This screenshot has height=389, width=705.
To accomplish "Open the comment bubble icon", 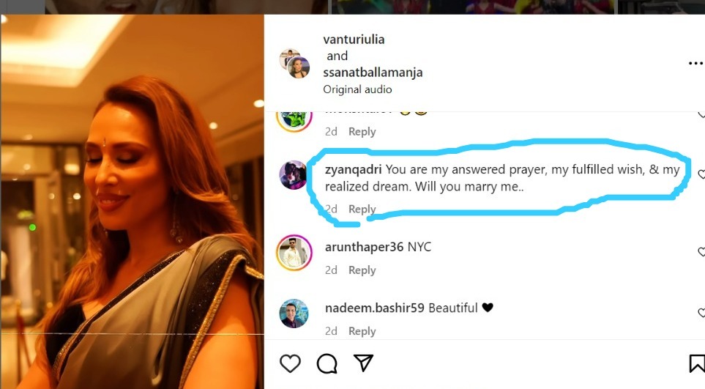I will click(x=327, y=363).
